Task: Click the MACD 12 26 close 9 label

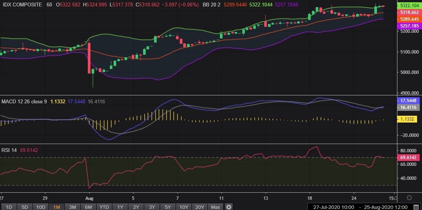Action: pyautogui.click(x=24, y=102)
